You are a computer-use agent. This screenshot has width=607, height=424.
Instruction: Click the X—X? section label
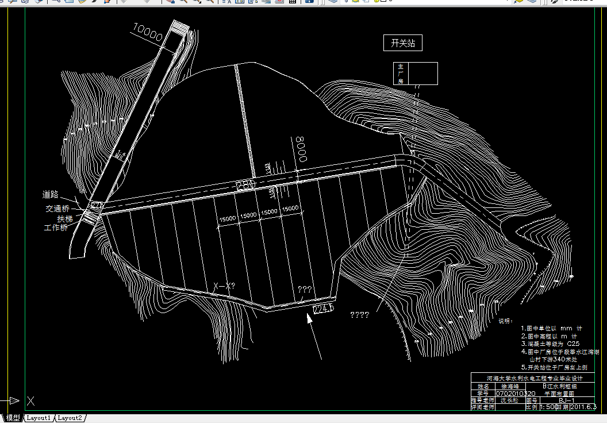[224, 286]
